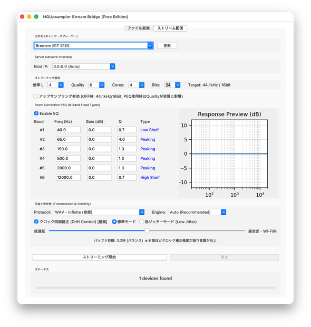Switch to the ファイル変換 tab
The image size is (311, 327).
[139, 28]
